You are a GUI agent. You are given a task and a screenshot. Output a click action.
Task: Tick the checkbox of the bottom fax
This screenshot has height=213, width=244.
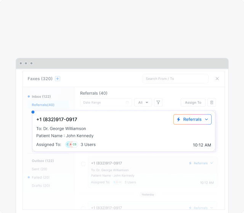pos(83,208)
